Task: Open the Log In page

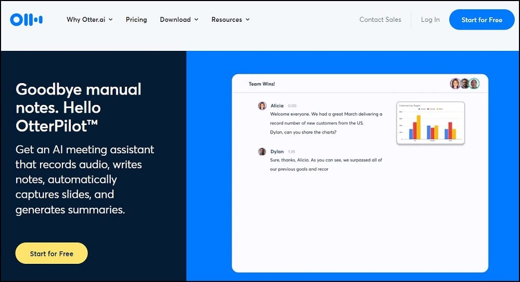Action: 430,20
